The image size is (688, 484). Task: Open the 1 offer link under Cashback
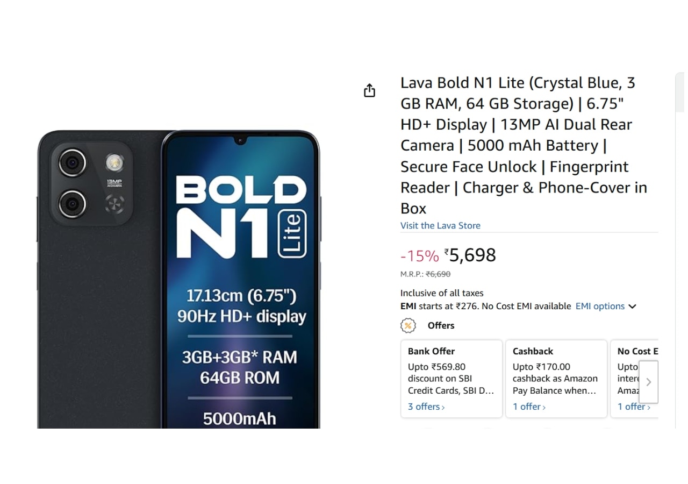[x=529, y=407]
